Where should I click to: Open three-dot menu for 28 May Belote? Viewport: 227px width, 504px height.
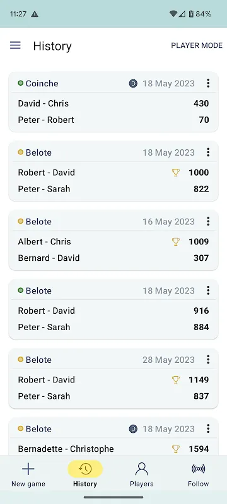pos(208,360)
